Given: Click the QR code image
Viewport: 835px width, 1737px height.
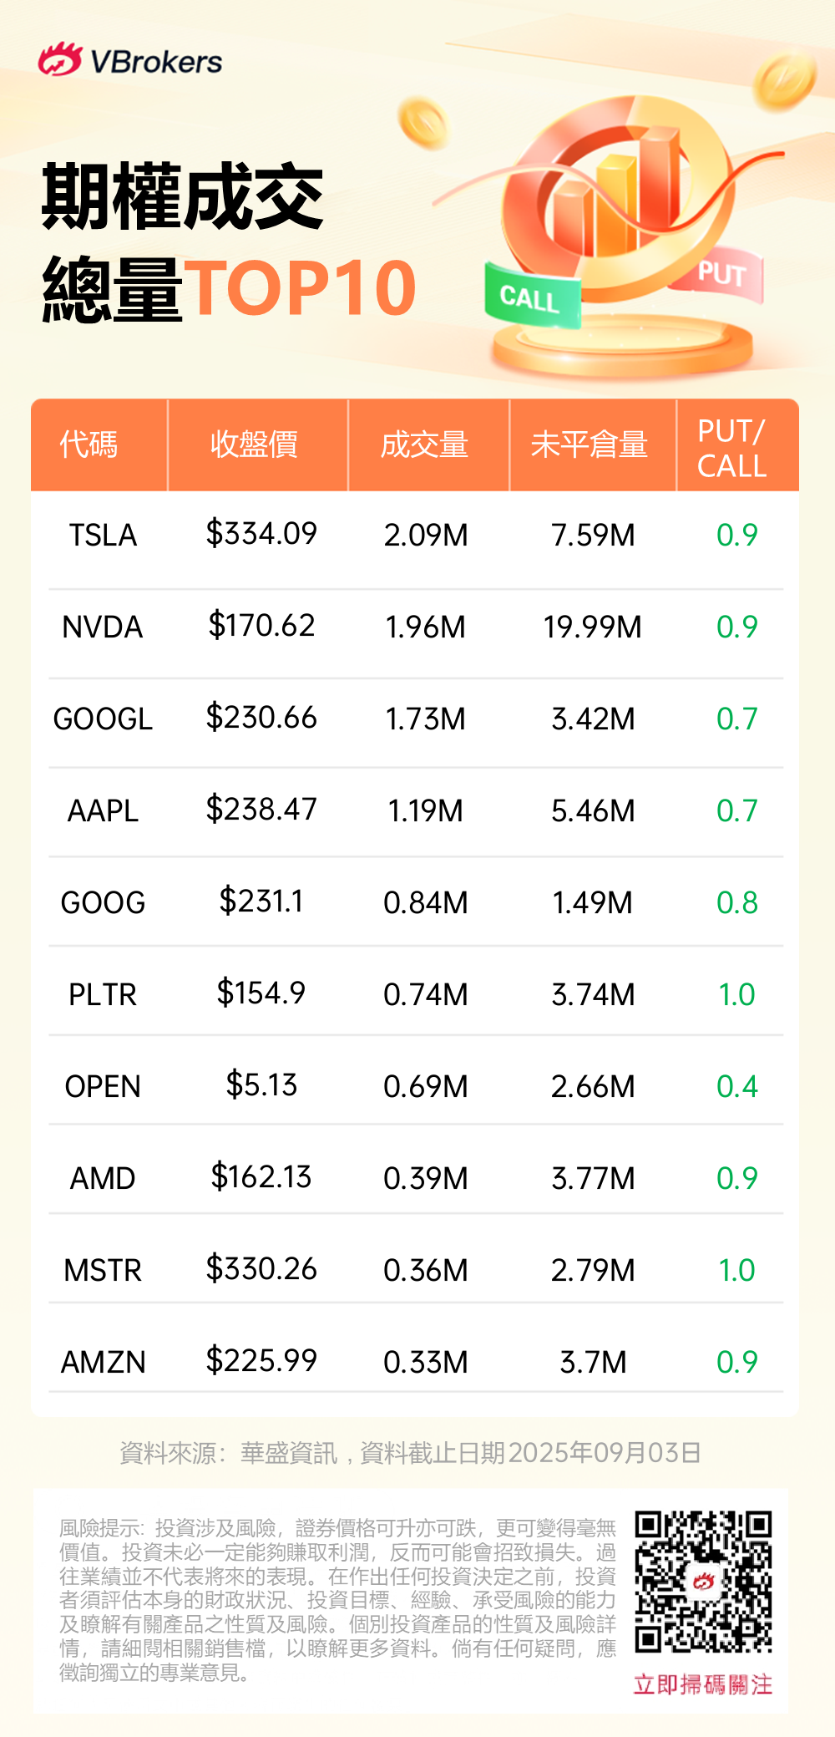Looking at the screenshot, I should pyautogui.click(x=703, y=1581).
